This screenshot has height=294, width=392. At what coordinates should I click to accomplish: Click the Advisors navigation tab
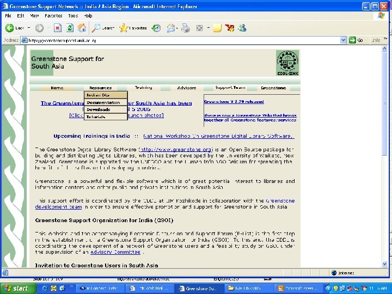tap(187, 88)
